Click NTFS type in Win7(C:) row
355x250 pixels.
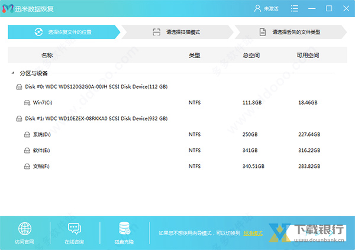195,102
